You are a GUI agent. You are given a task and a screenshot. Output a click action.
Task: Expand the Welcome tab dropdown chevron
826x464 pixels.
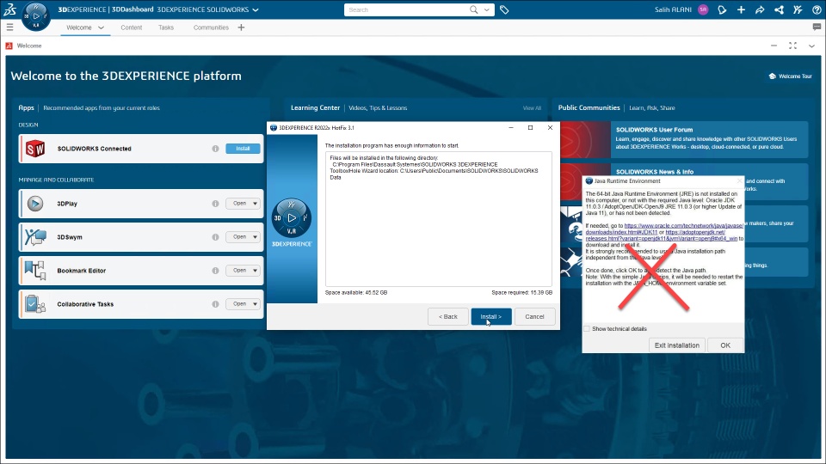(102, 27)
